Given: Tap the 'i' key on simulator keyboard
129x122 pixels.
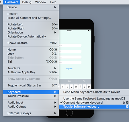Looking at the screenshot, I should [80, 87].
